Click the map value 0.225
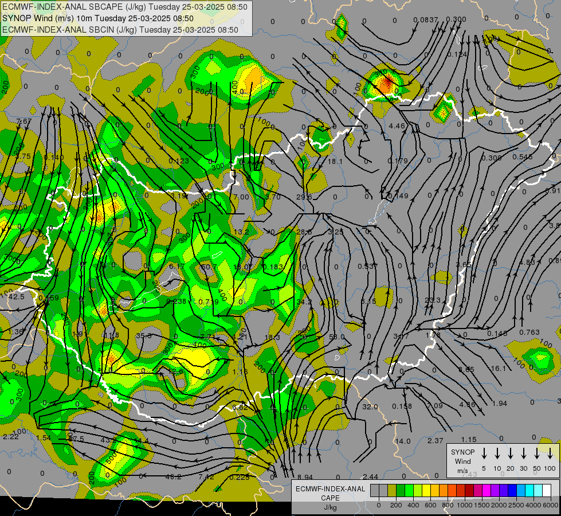 [240, 478]
